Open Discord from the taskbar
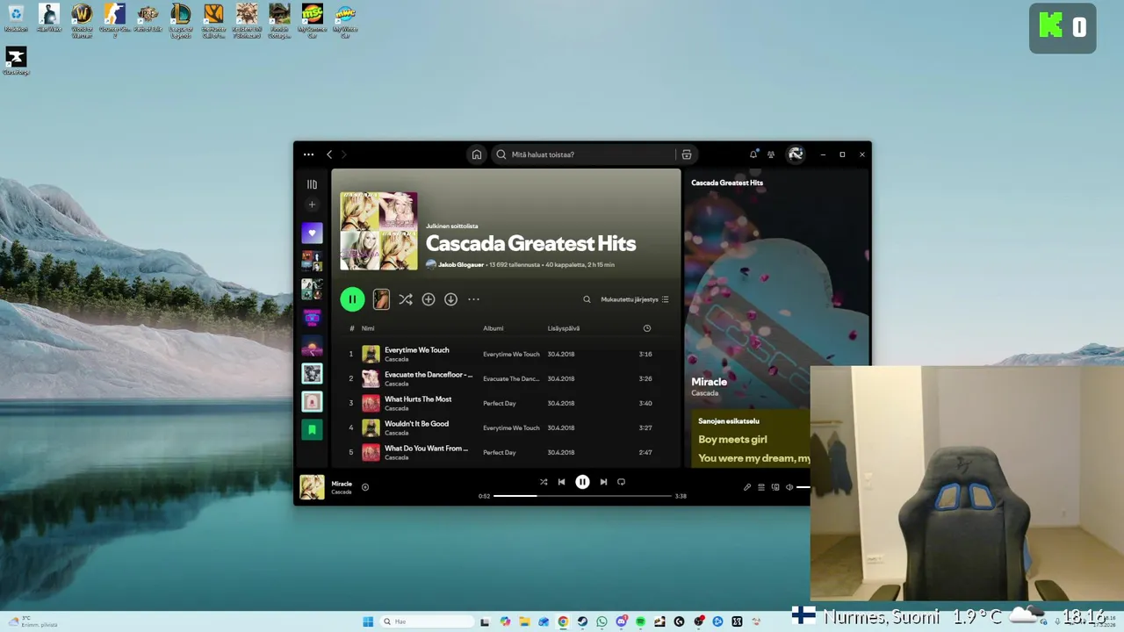 (x=621, y=621)
